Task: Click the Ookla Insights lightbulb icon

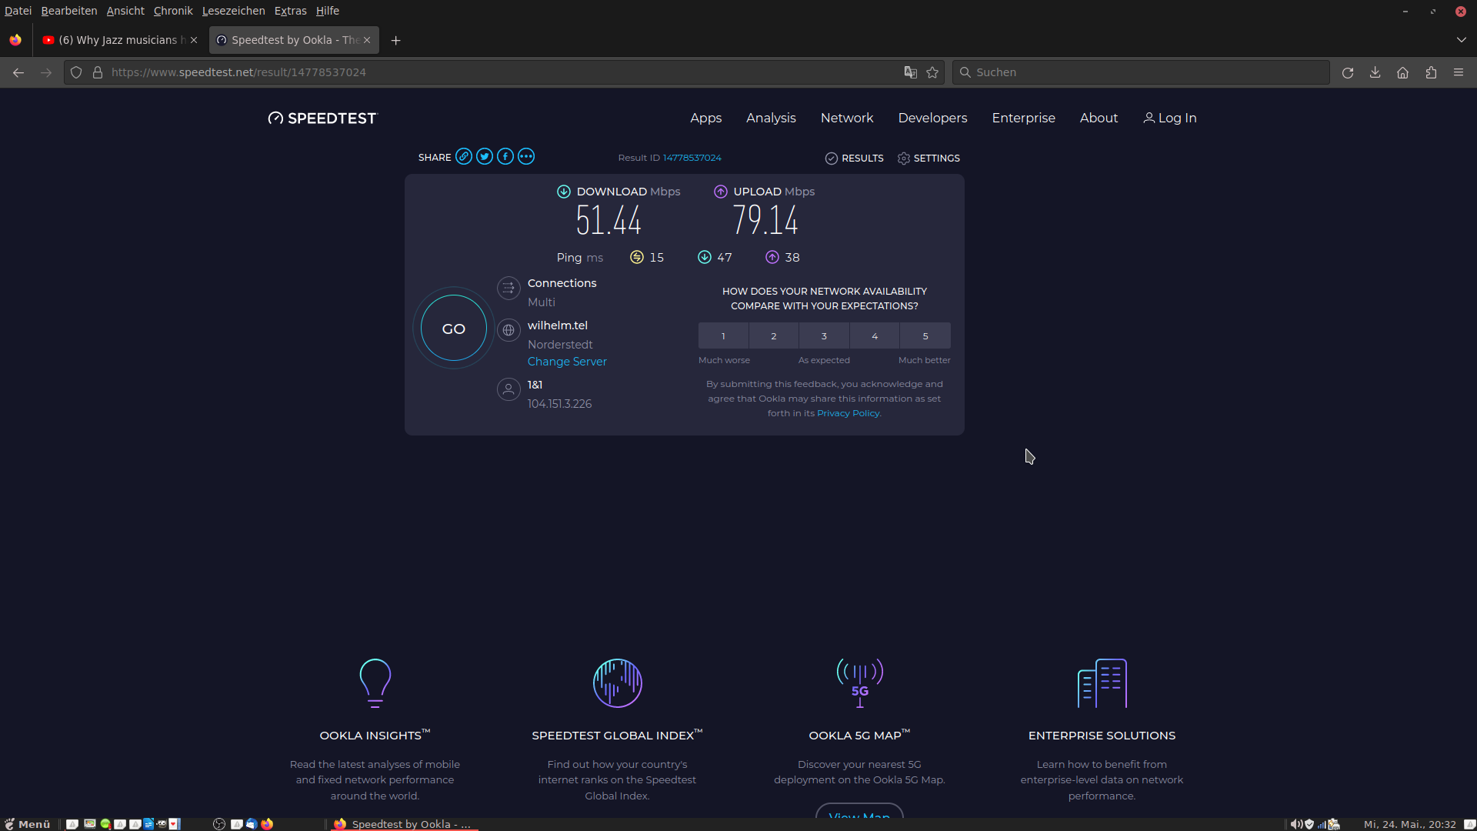Action: click(375, 683)
